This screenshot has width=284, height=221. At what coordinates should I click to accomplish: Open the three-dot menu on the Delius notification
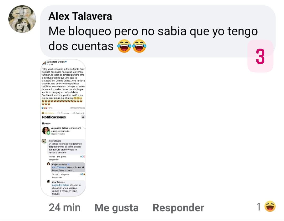coord(84,128)
